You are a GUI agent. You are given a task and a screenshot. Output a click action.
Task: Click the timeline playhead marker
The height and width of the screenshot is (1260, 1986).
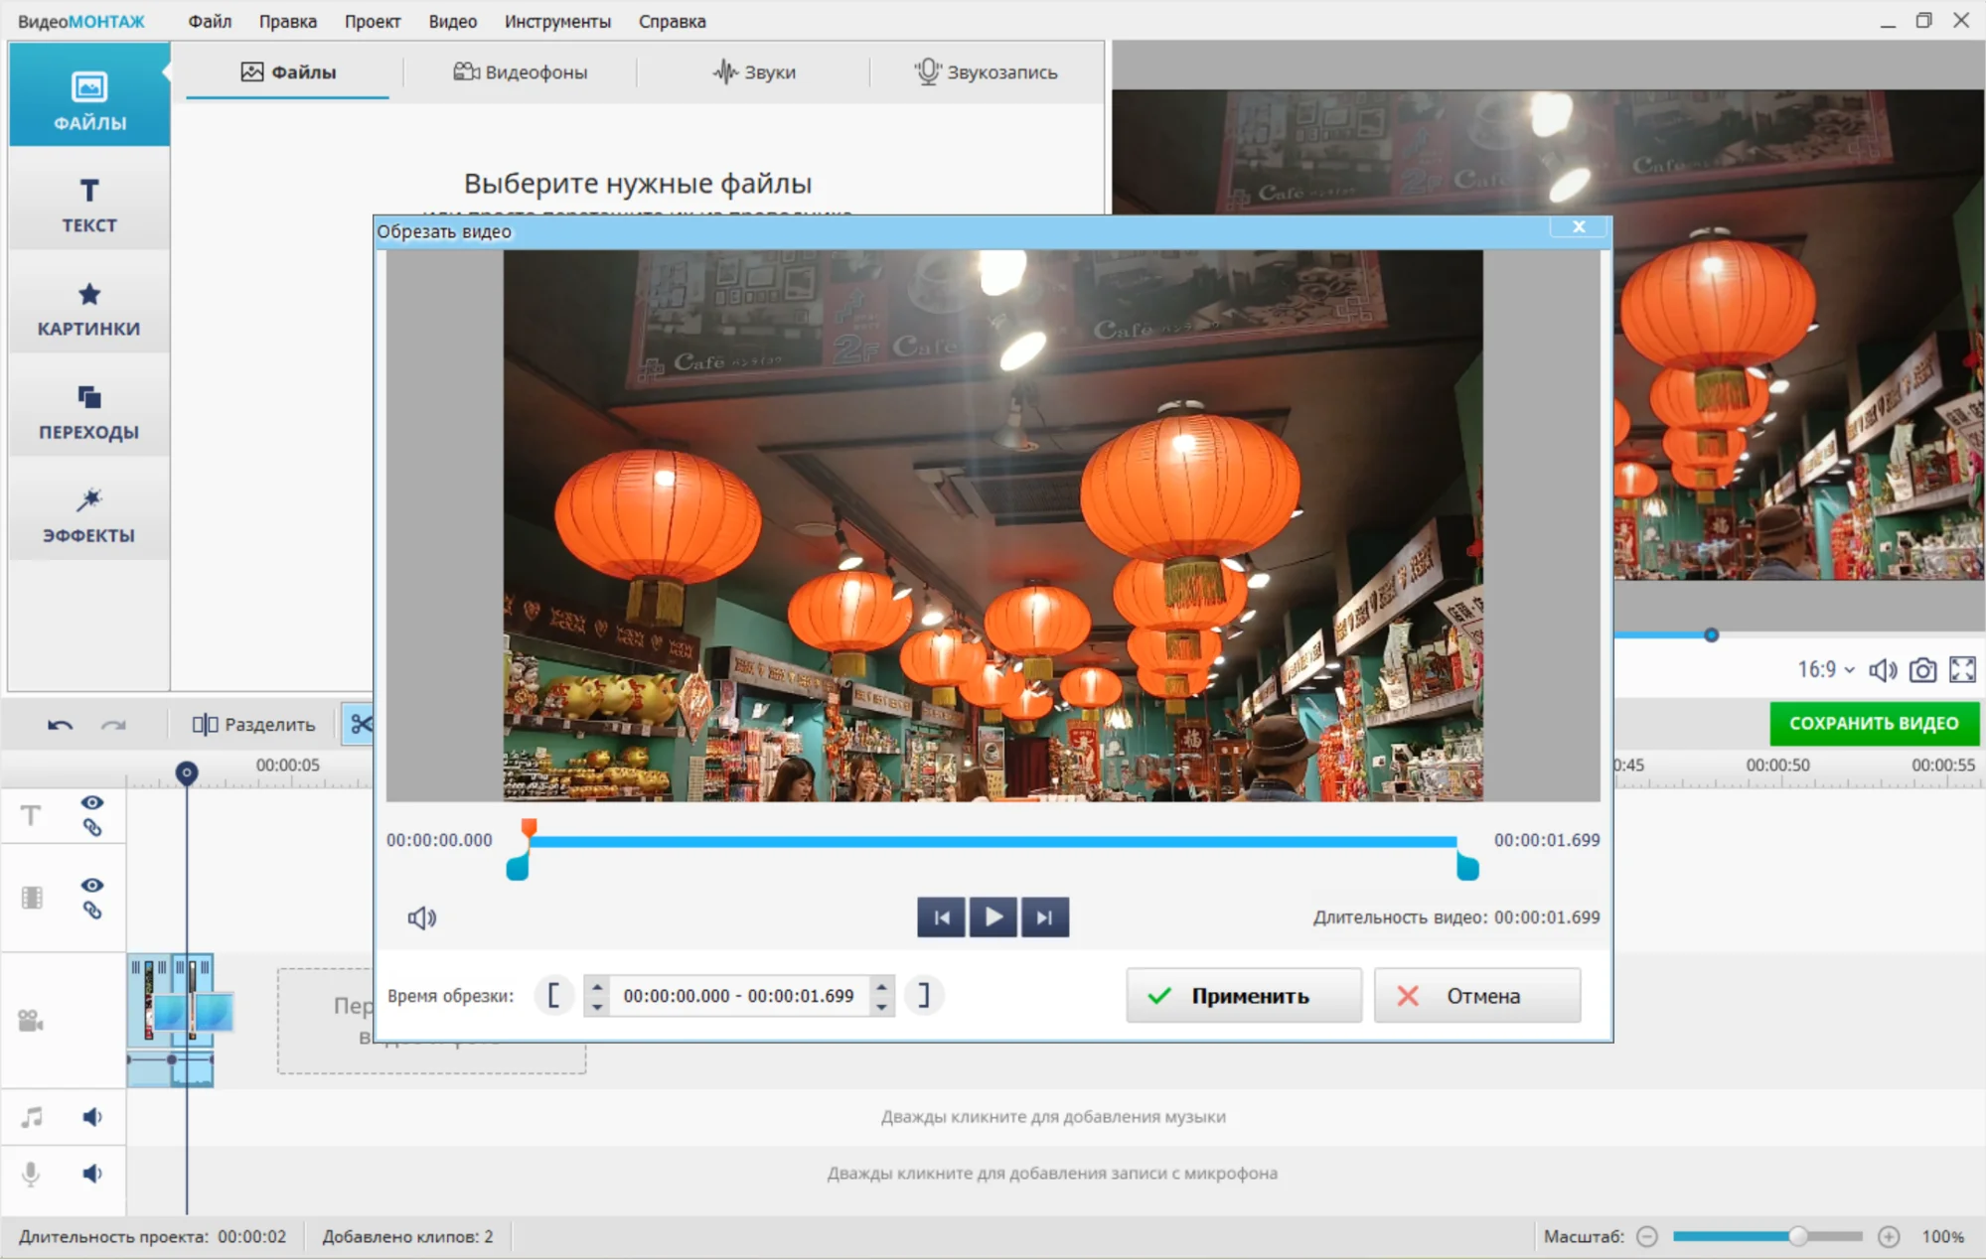coord(186,772)
